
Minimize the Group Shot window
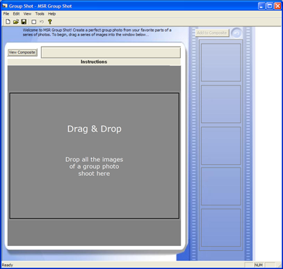tap(261, 6)
